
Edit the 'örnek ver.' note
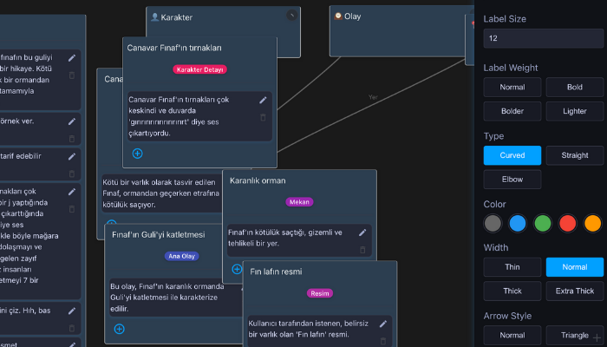point(72,121)
